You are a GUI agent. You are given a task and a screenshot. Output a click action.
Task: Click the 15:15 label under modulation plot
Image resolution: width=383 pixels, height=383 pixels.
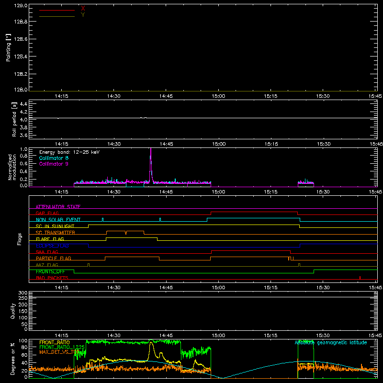pos(270,192)
